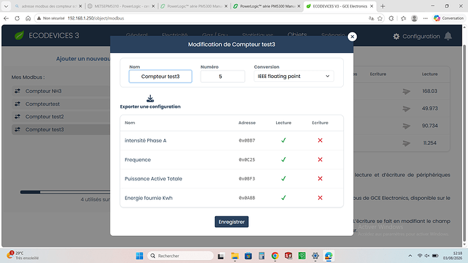This screenshot has height=263, width=468.
Task: Open the Objets navigation item
Action: (x=297, y=35)
